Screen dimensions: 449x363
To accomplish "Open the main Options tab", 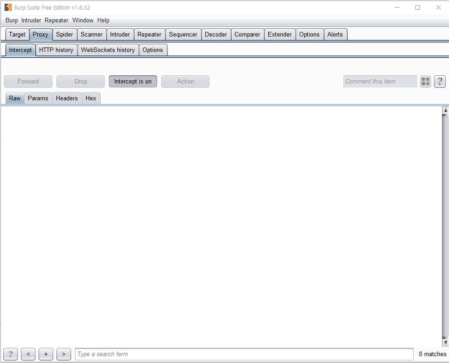I will (x=309, y=35).
